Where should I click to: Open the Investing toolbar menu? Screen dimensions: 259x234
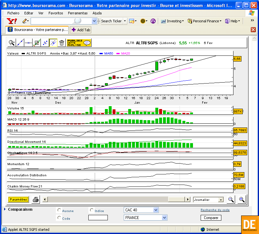coord(173,21)
